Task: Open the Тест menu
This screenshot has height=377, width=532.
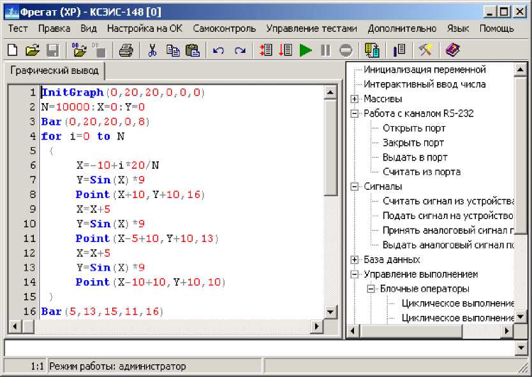Action: pos(18,29)
